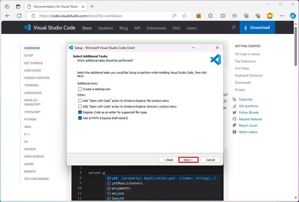Click the Next button in Setup

pos(188,160)
